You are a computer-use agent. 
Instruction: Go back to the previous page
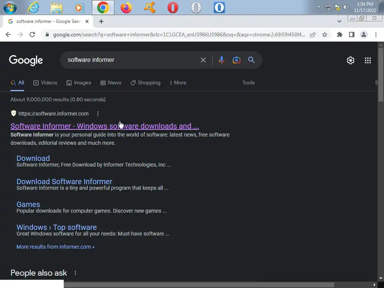click(8, 34)
